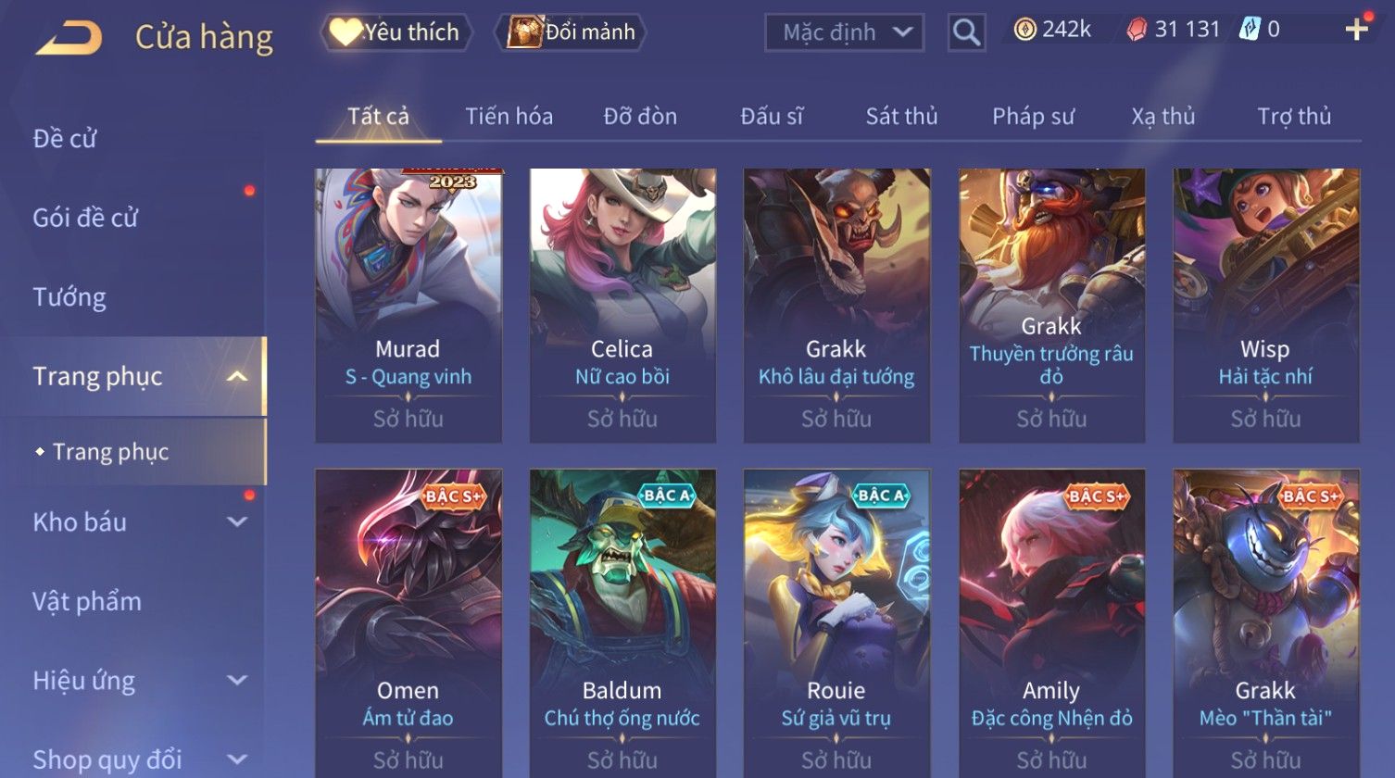Go to Tướng in the sidebar
1395x778 pixels.
click(x=69, y=297)
